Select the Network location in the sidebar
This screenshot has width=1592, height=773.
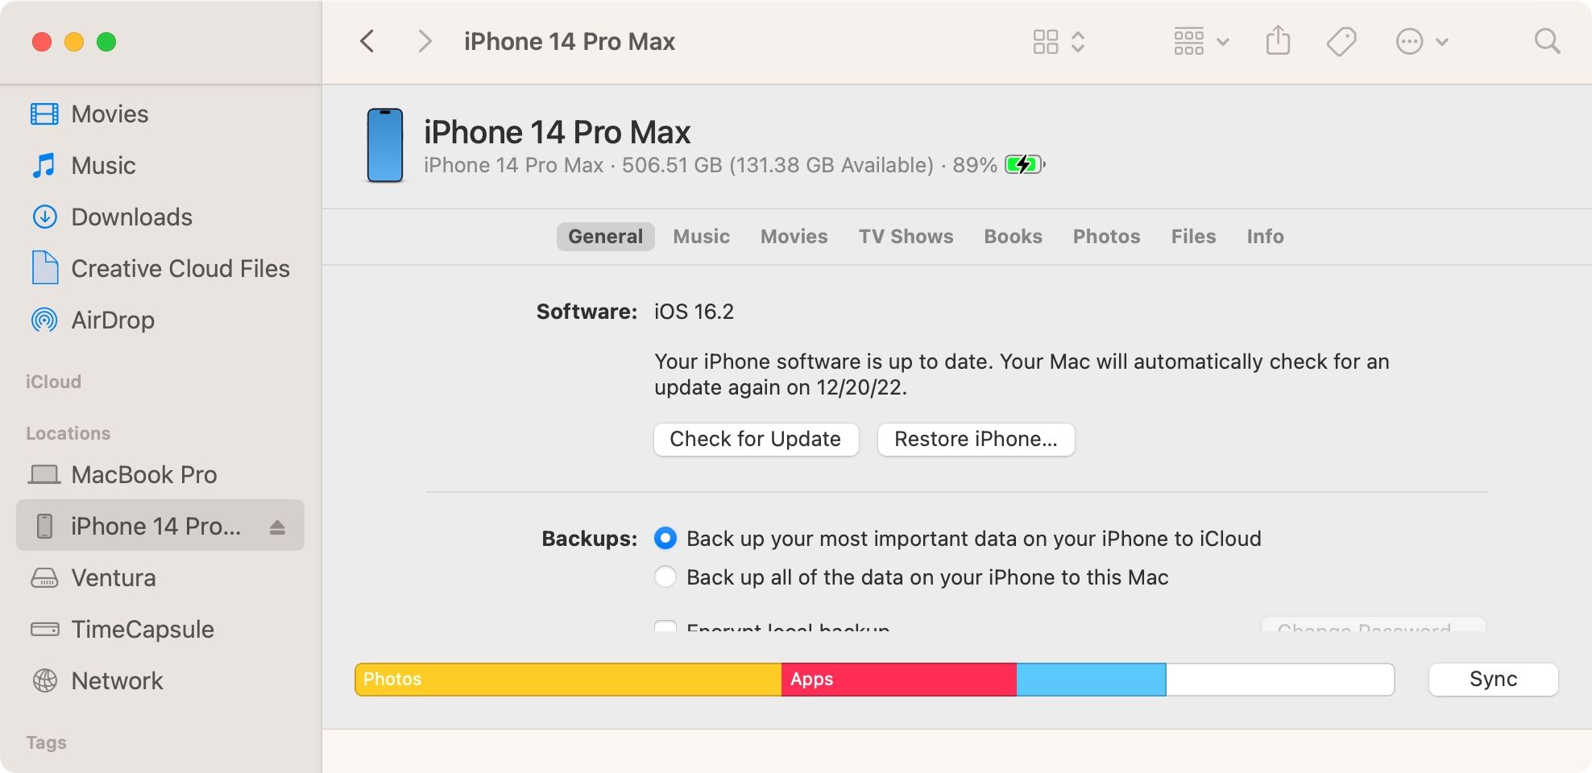pos(117,681)
